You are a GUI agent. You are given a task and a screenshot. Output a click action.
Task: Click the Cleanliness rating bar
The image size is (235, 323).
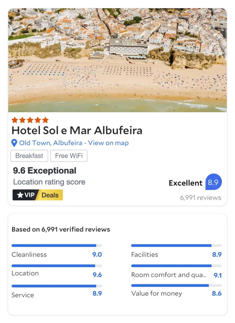click(57, 245)
